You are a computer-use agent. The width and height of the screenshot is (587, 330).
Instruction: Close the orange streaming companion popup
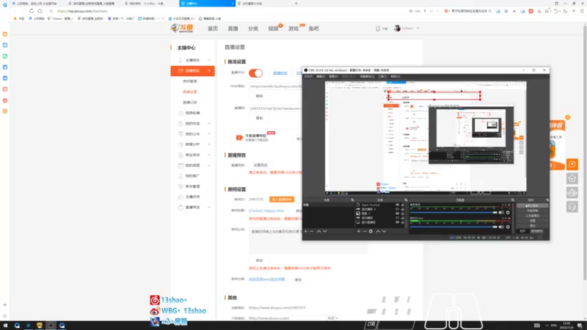click(x=567, y=117)
